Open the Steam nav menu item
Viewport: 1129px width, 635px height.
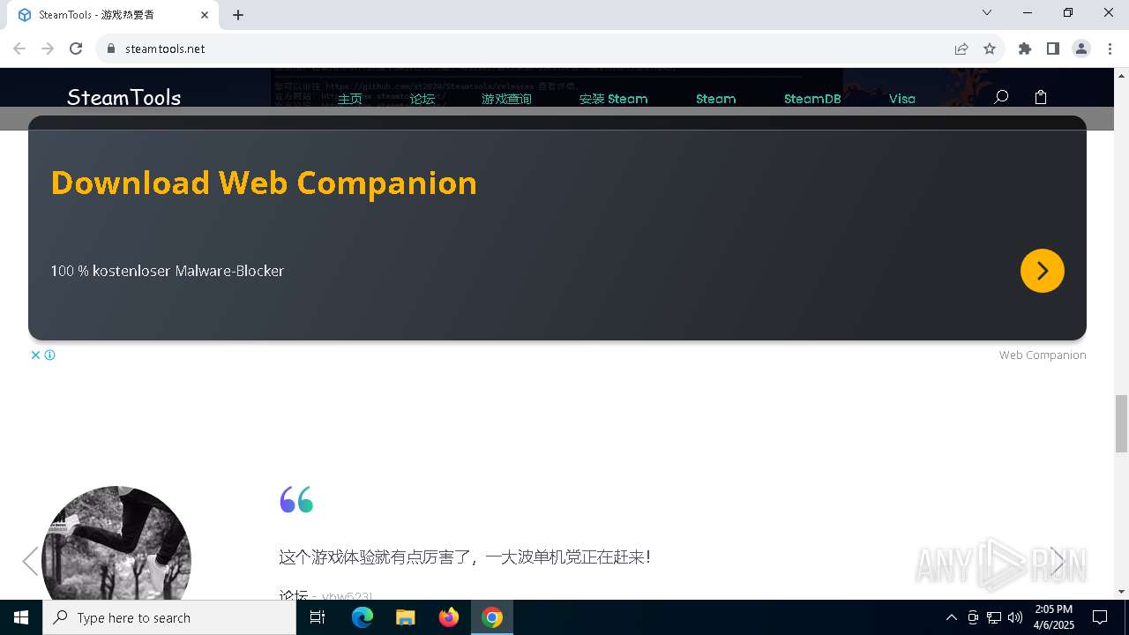(x=715, y=99)
